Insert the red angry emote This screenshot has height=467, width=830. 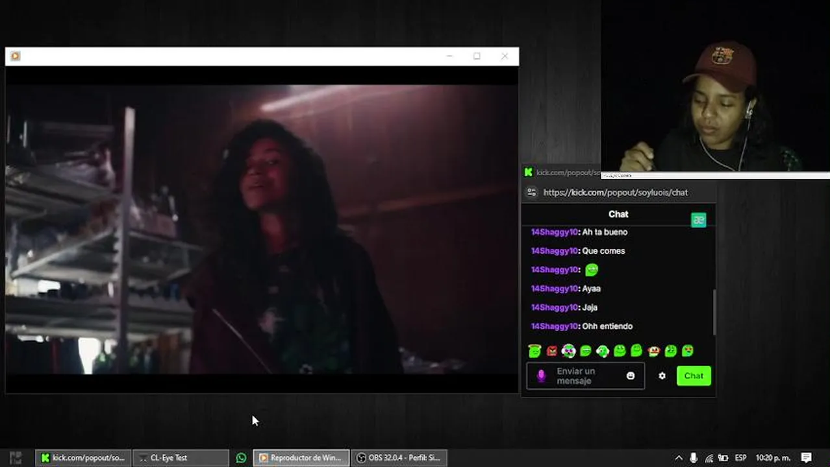[x=552, y=352]
